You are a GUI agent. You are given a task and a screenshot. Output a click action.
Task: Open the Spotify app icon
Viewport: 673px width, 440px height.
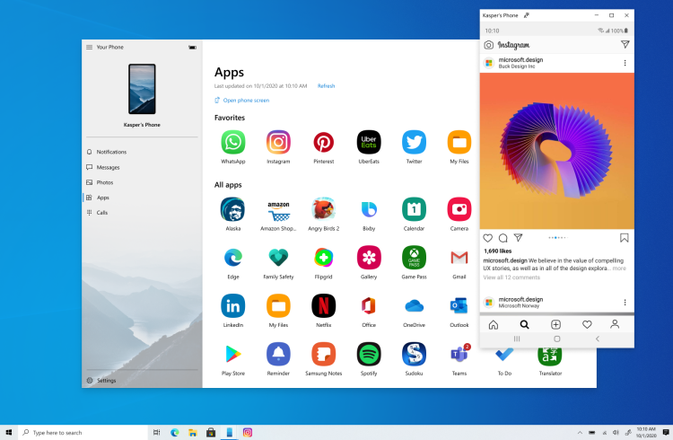[369, 354]
